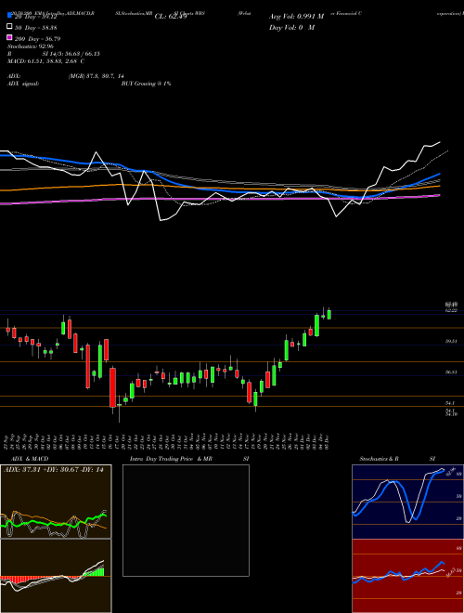Click the end of the thick blue 20-day line
Image resolution: width=464 pixels, height=613 pixels.
tap(440, 174)
